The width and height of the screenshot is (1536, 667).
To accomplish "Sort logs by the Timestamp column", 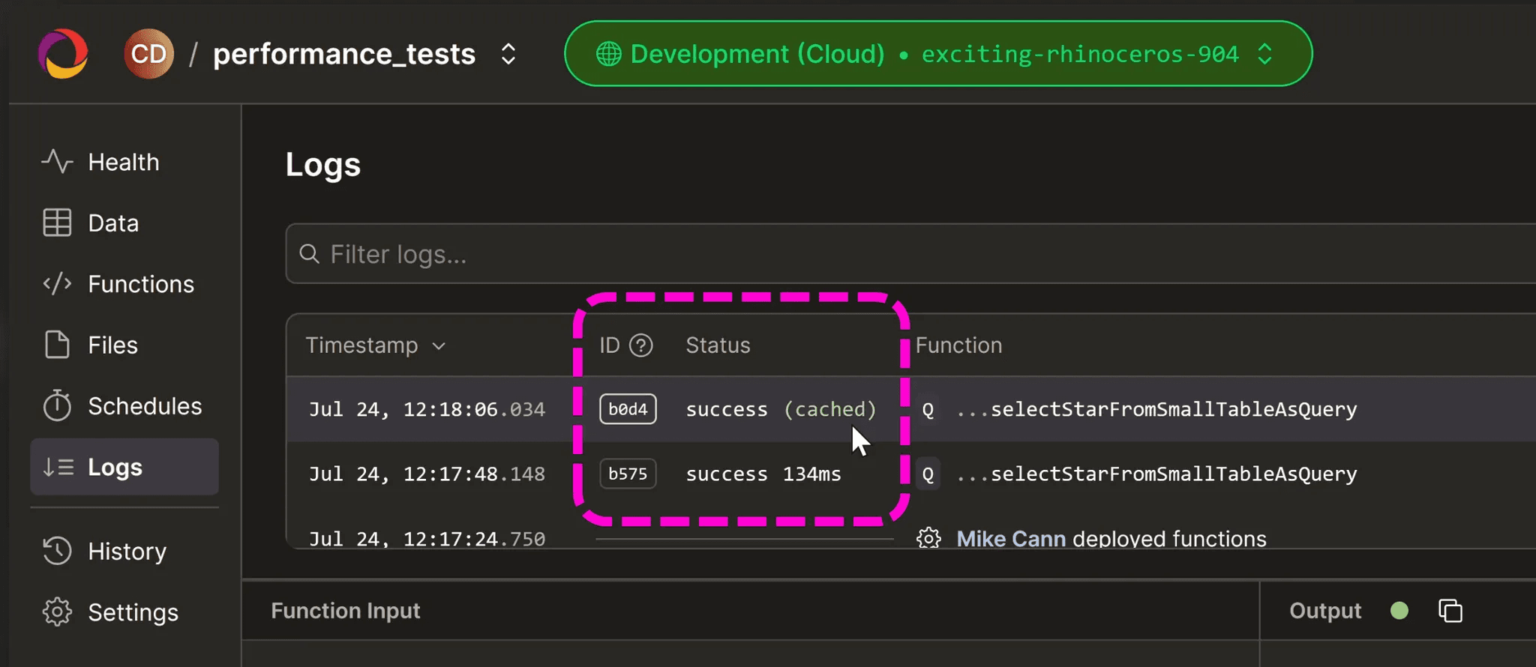I will point(375,345).
